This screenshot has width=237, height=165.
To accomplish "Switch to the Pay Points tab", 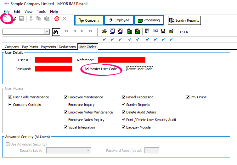I will click(x=30, y=47).
